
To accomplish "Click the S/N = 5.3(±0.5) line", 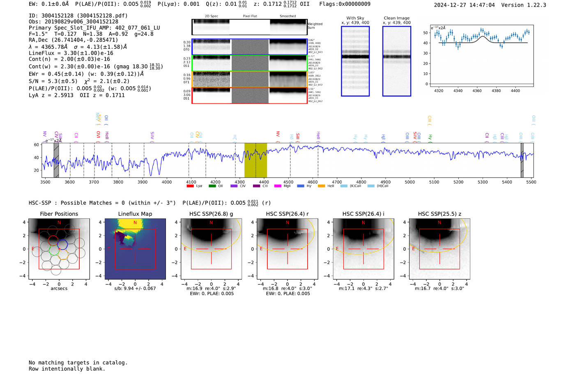I will coord(79,81).
